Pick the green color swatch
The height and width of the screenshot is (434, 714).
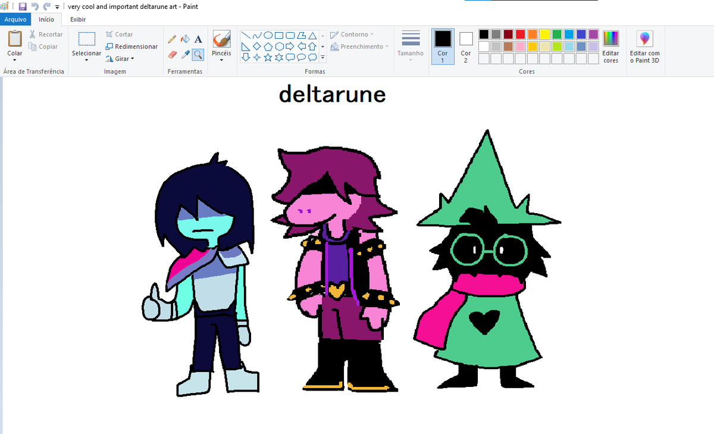pyautogui.click(x=557, y=35)
